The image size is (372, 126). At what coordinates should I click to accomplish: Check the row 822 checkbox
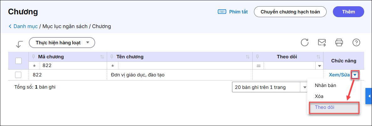pyautogui.click(x=18, y=75)
